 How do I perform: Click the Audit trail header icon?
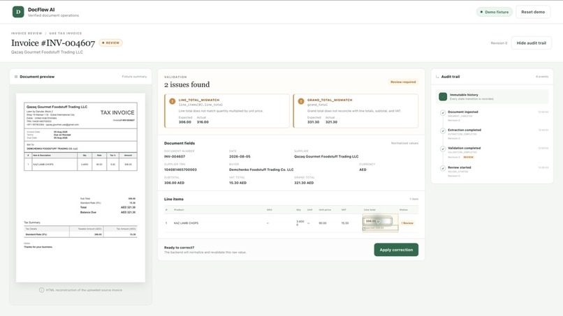(437, 77)
